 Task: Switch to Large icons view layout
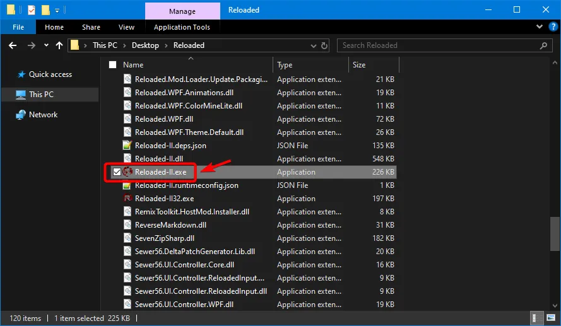[551, 318]
